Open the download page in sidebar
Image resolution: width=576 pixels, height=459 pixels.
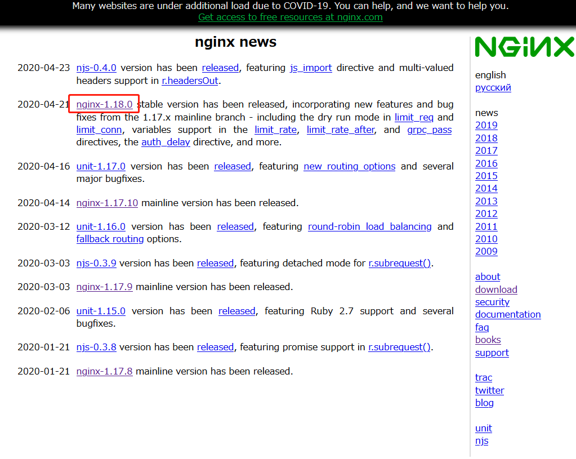495,289
